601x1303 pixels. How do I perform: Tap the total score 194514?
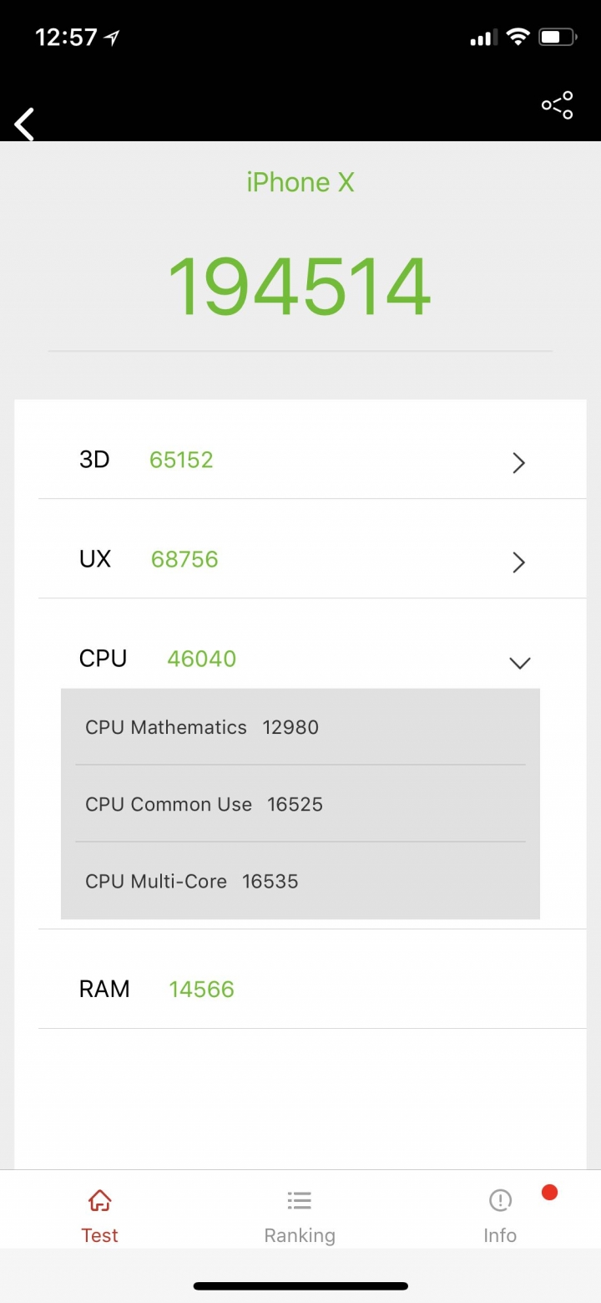coord(300,288)
